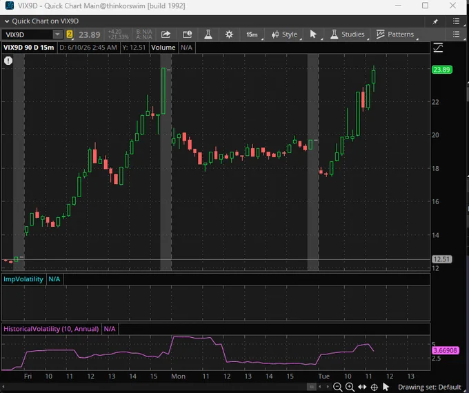Collapse the Quick Chart on VIX9D header chevron
The image size is (469, 393).
click(7, 21)
